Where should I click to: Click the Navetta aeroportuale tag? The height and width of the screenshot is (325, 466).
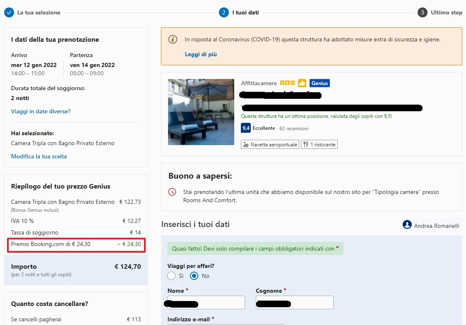click(x=270, y=145)
